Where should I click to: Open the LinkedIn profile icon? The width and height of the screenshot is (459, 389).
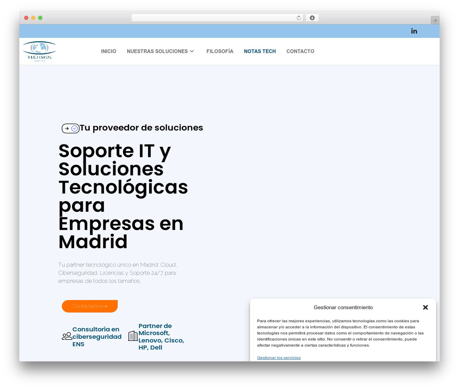coord(414,31)
